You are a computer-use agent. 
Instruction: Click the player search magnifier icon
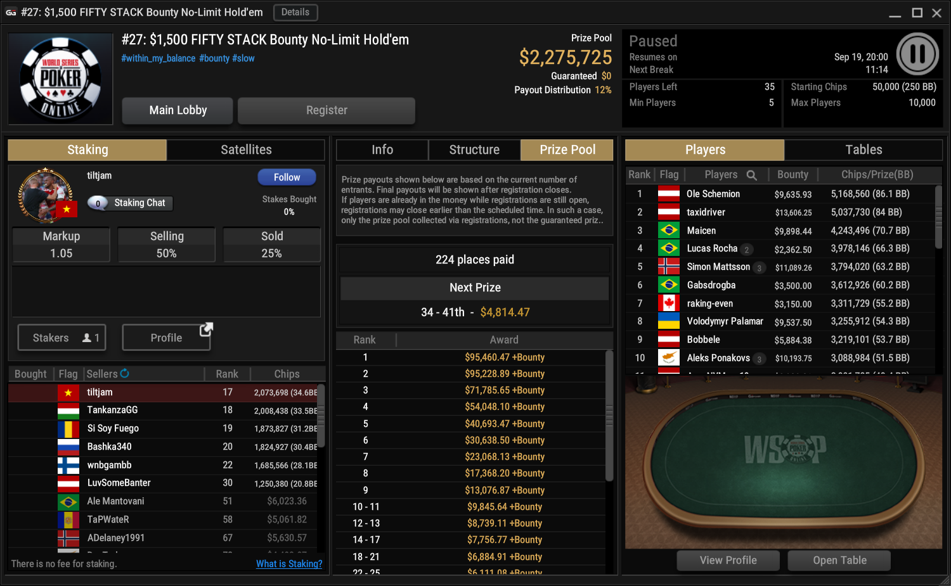point(751,175)
